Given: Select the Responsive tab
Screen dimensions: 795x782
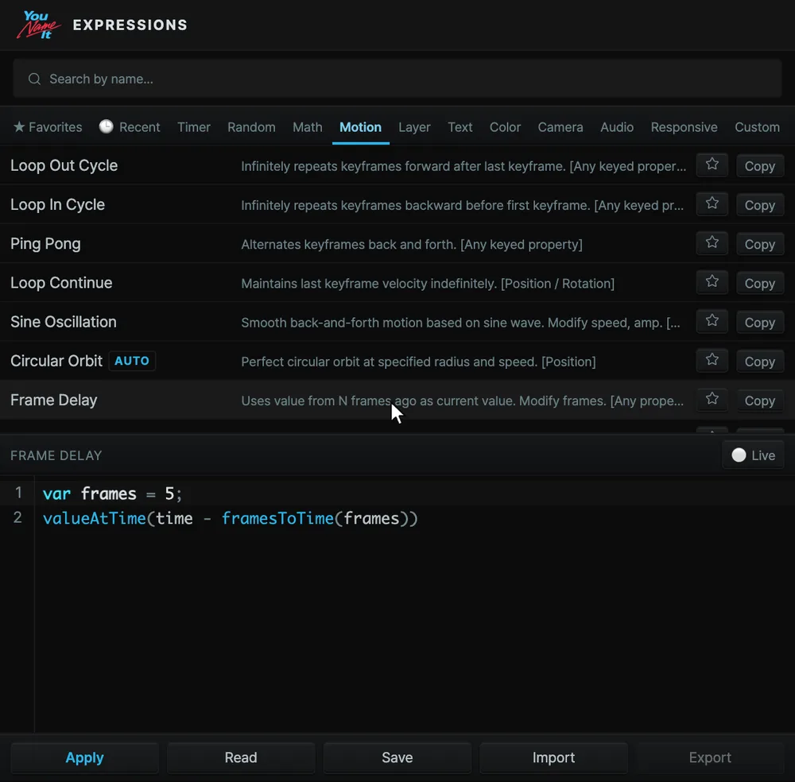Looking at the screenshot, I should pyautogui.click(x=684, y=126).
